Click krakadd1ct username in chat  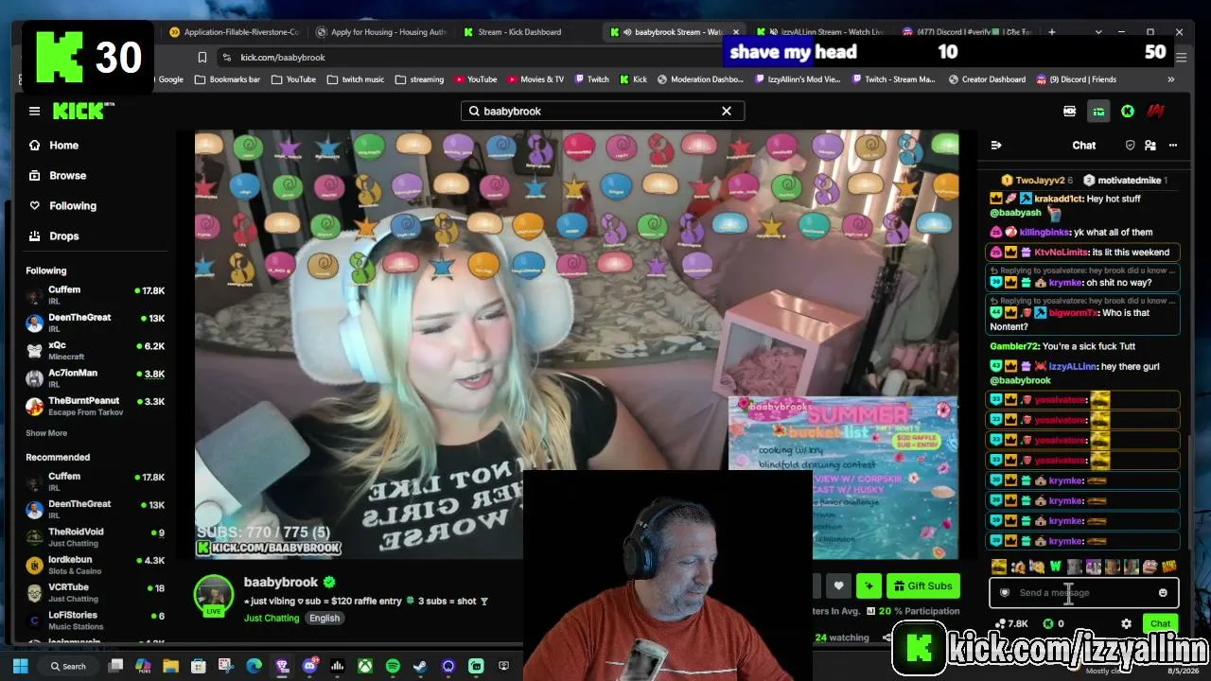pyautogui.click(x=1058, y=199)
